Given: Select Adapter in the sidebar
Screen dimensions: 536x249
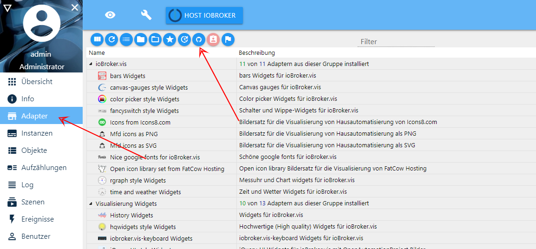Looking at the screenshot, I should click(x=41, y=116).
